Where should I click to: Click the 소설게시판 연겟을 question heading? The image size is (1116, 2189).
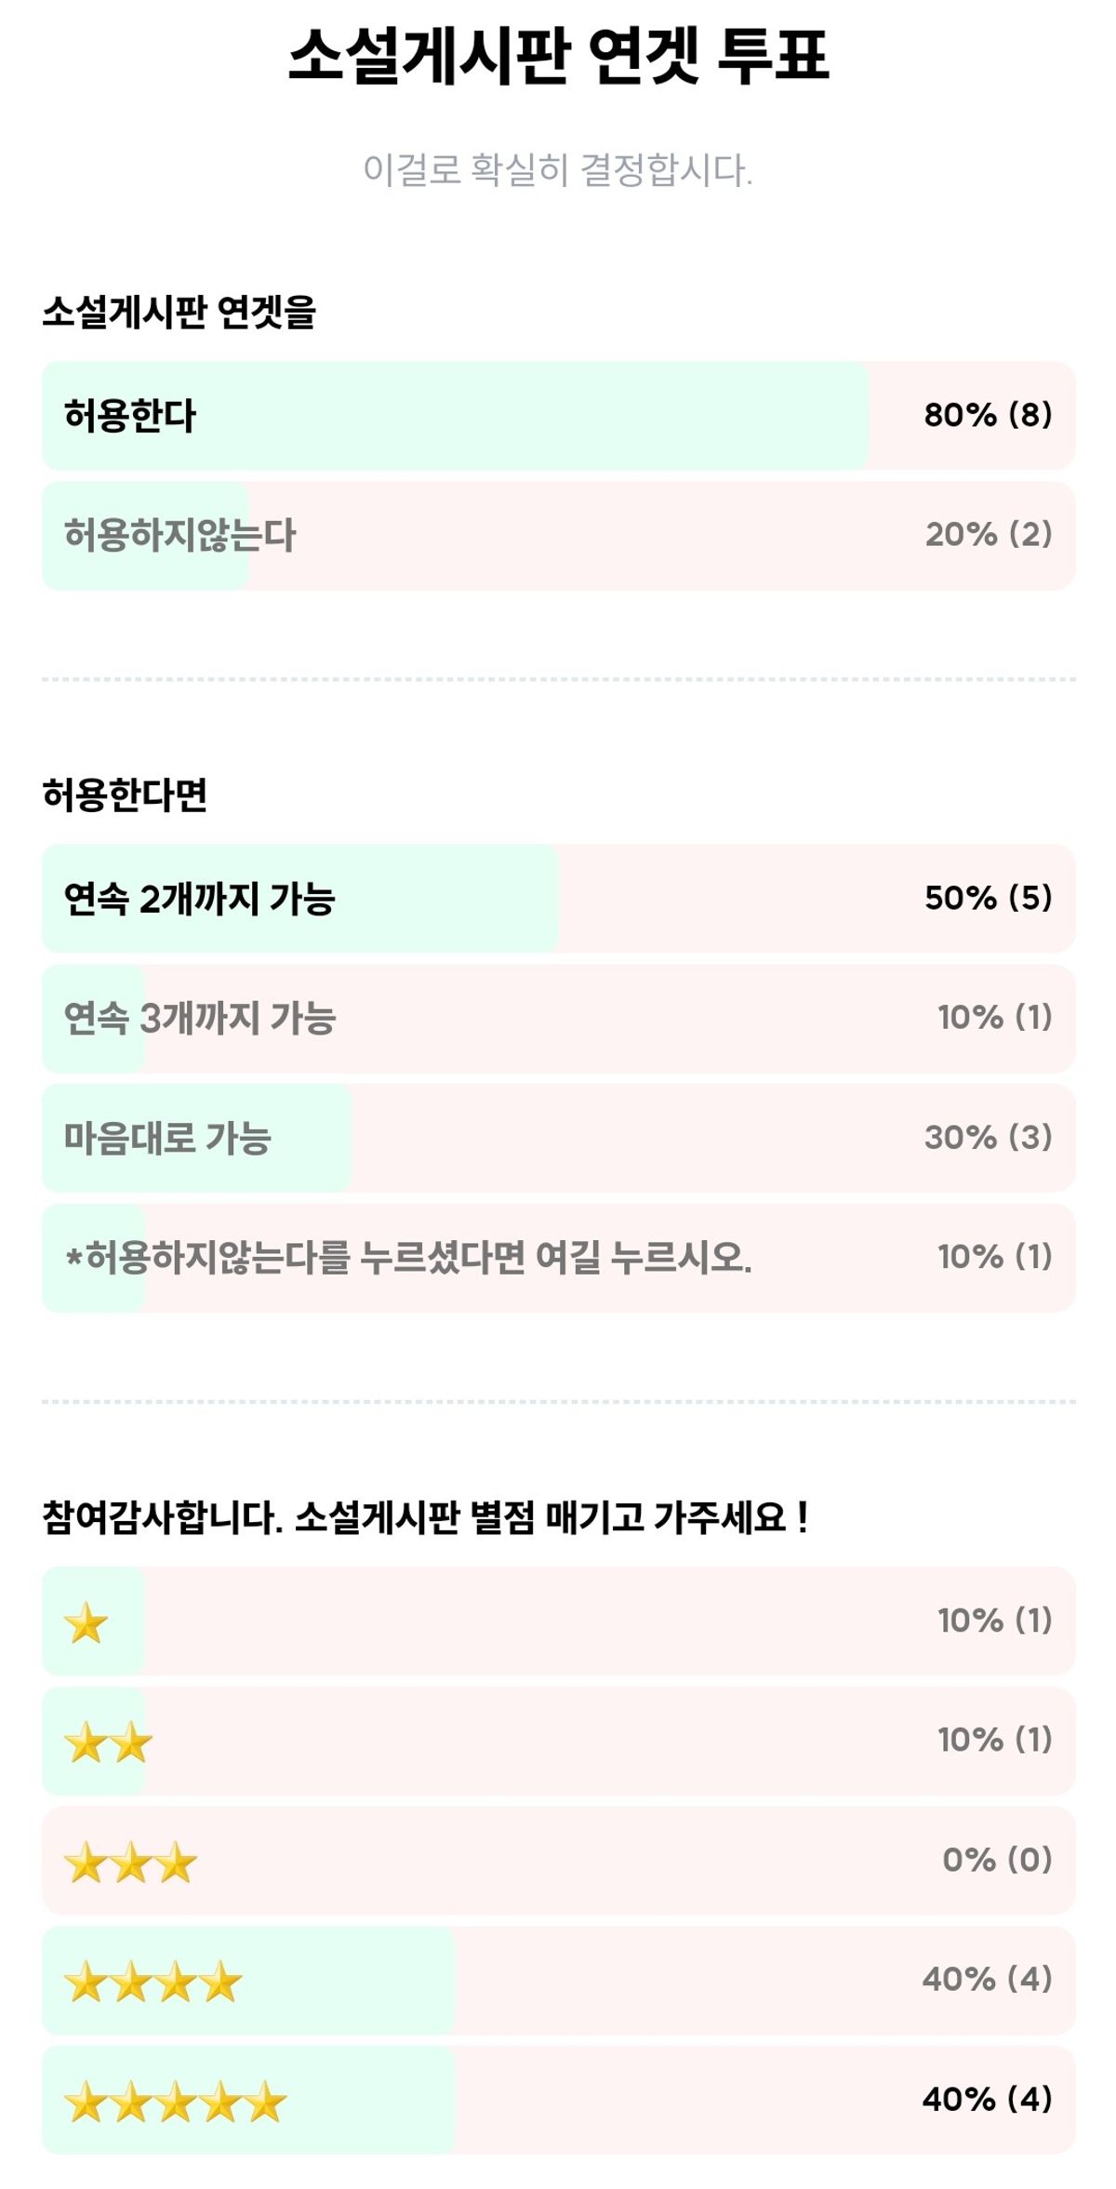pyautogui.click(x=179, y=313)
